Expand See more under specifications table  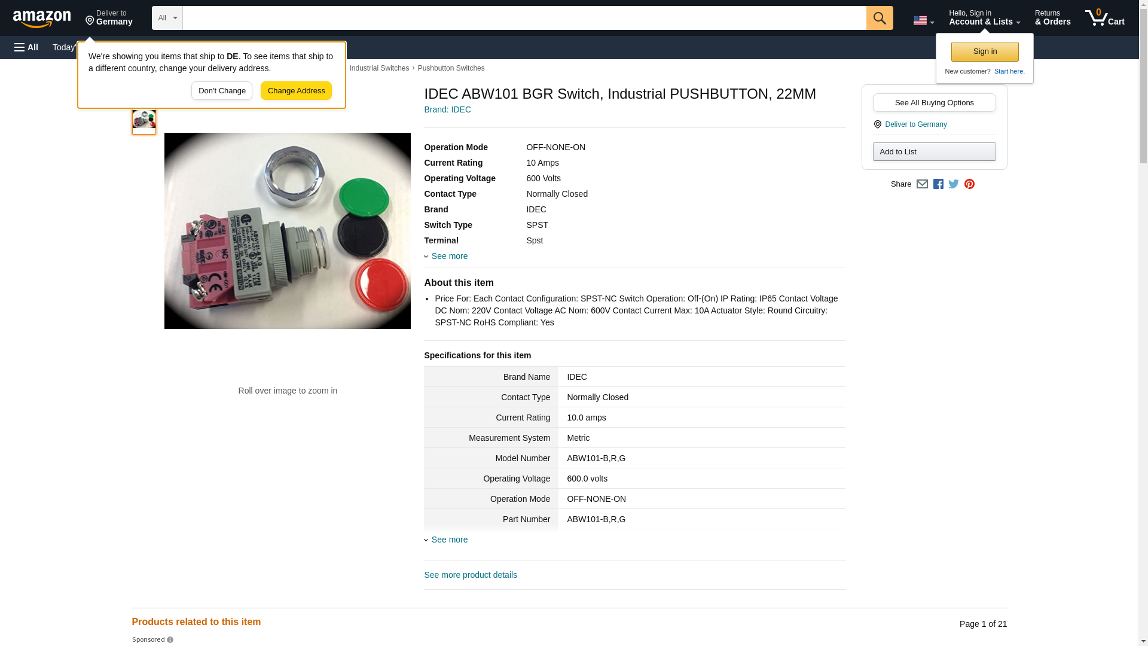pyautogui.click(x=449, y=540)
